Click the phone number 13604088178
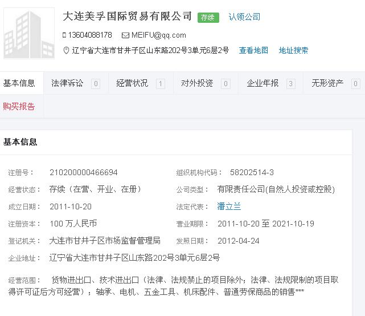 90,35
